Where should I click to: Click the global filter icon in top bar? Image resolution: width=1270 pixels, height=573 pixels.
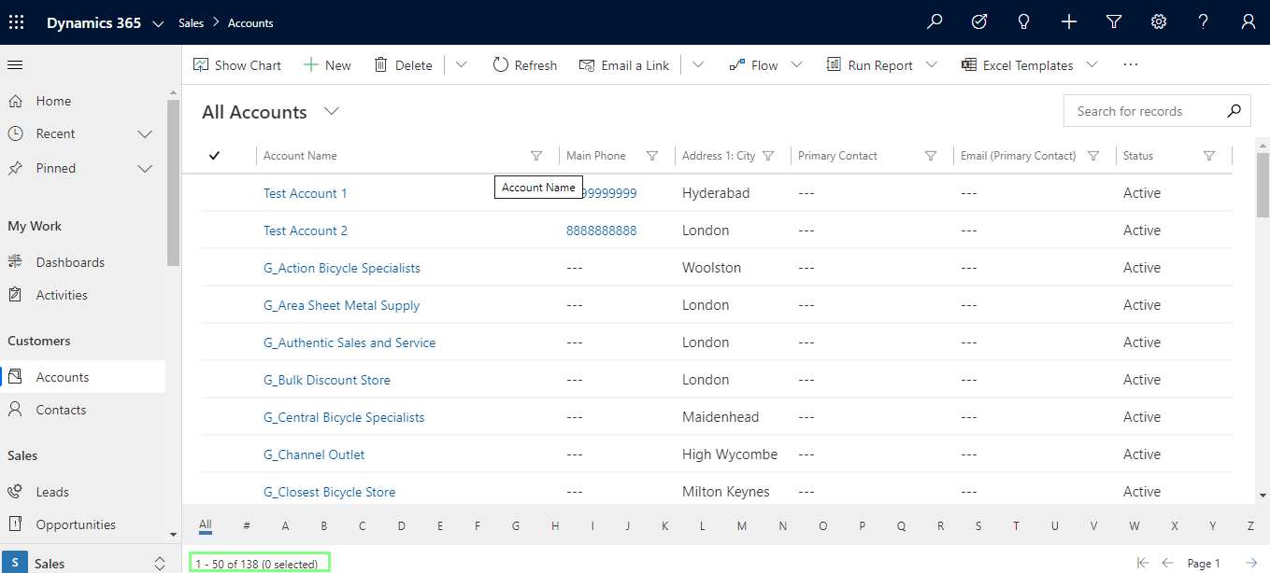(1113, 21)
